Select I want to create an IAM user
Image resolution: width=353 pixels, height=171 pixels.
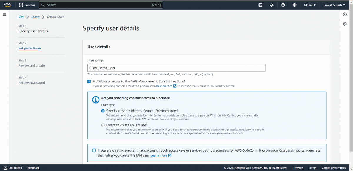103,125
